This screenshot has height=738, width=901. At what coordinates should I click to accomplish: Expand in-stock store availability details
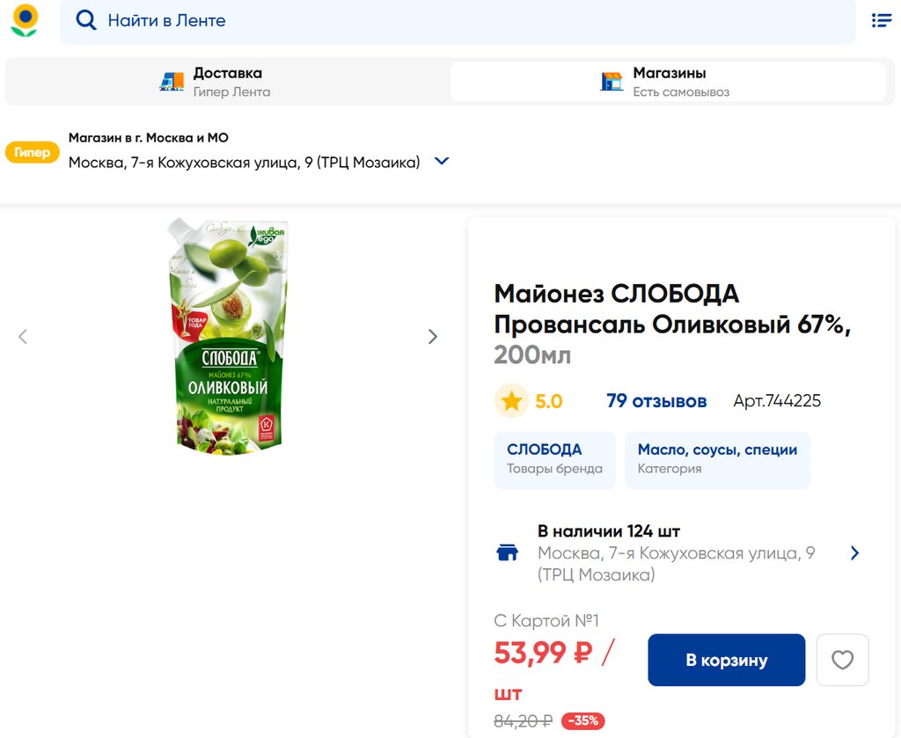click(854, 553)
